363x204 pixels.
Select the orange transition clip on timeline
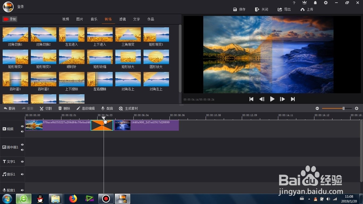click(x=102, y=125)
